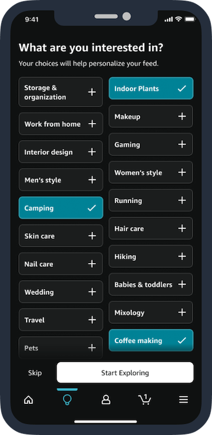This screenshot has height=435, width=212.
Task: Open the Home tab icon
Action: pyautogui.click(x=28, y=400)
